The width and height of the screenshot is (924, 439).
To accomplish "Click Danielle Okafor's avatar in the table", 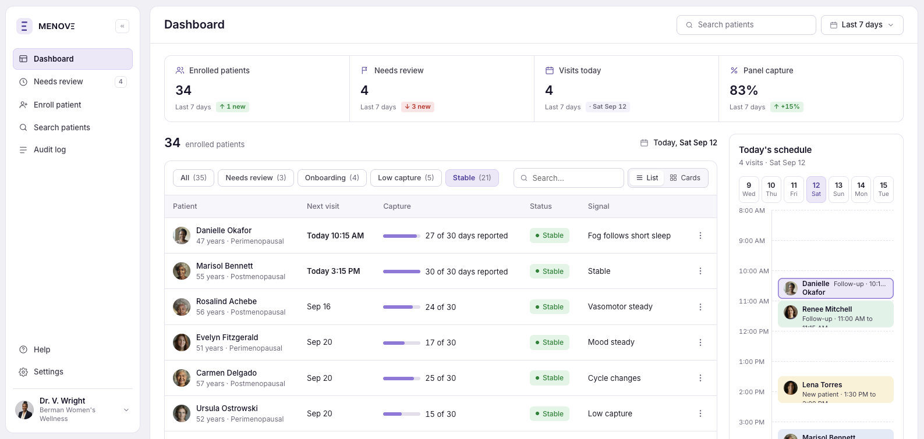I will click(x=182, y=235).
